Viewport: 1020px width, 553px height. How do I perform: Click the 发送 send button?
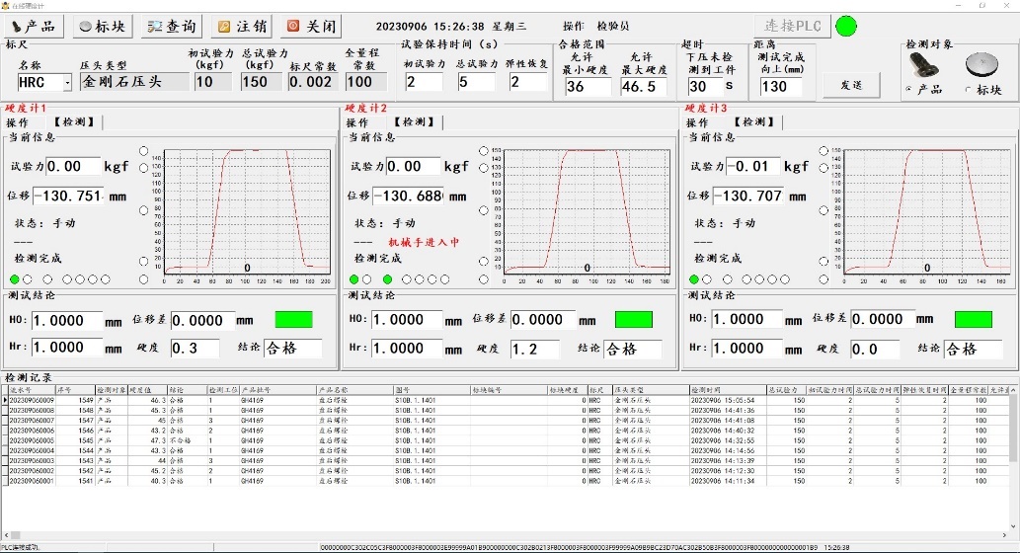point(851,86)
